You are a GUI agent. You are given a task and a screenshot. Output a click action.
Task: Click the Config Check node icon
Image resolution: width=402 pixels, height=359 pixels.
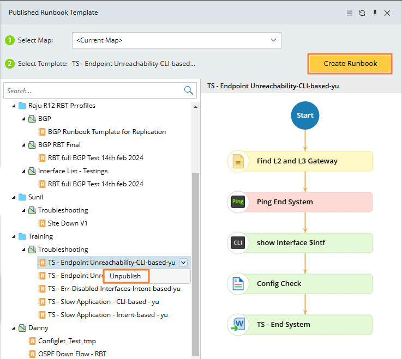(238, 284)
